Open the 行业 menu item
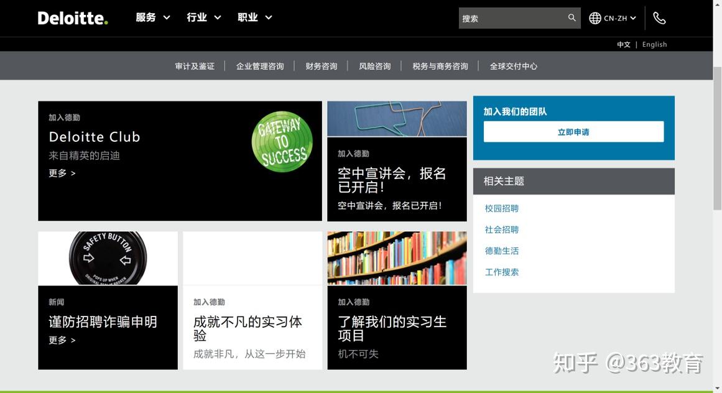The height and width of the screenshot is (393, 722). tap(197, 17)
